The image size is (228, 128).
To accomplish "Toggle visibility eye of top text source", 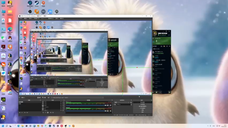I will coord(61,102).
